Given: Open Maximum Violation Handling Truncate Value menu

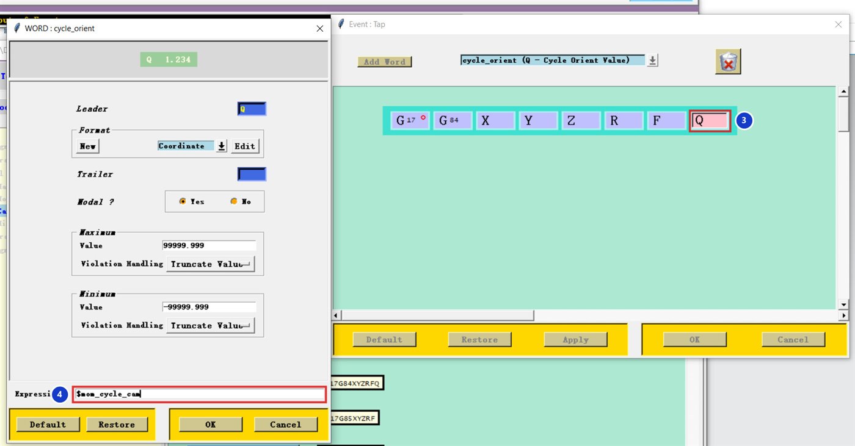Looking at the screenshot, I should pyautogui.click(x=210, y=264).
